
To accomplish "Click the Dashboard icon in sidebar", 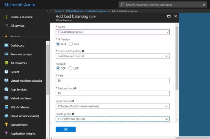I will [6, 45].
